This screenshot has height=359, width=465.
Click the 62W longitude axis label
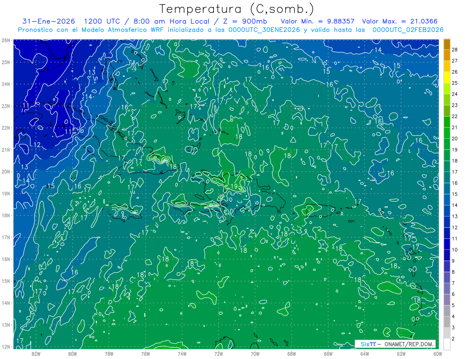coord(401,353)
